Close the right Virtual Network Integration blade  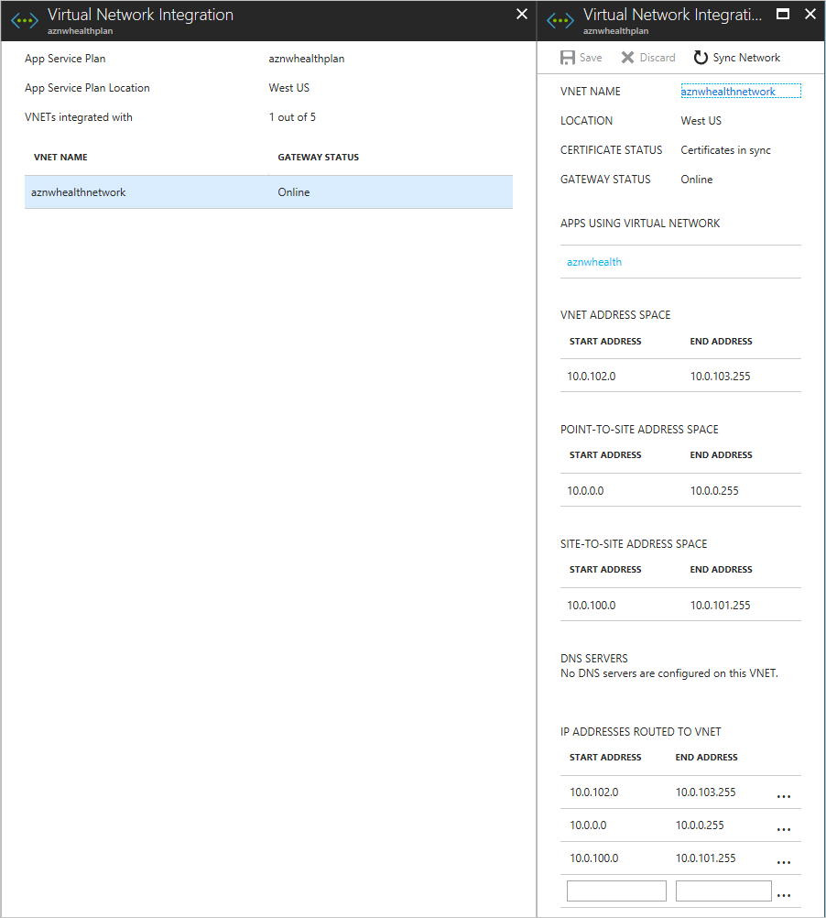[810, 14]
